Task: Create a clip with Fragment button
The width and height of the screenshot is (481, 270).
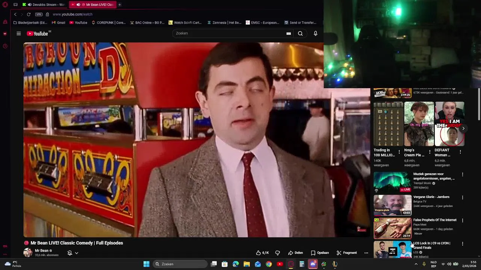Action: (x=346, y=253)
